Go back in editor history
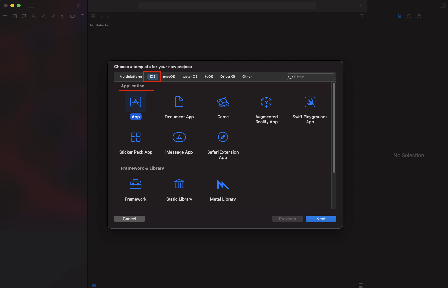The height and width of the screenshot is (288, 448). (102, 16)
